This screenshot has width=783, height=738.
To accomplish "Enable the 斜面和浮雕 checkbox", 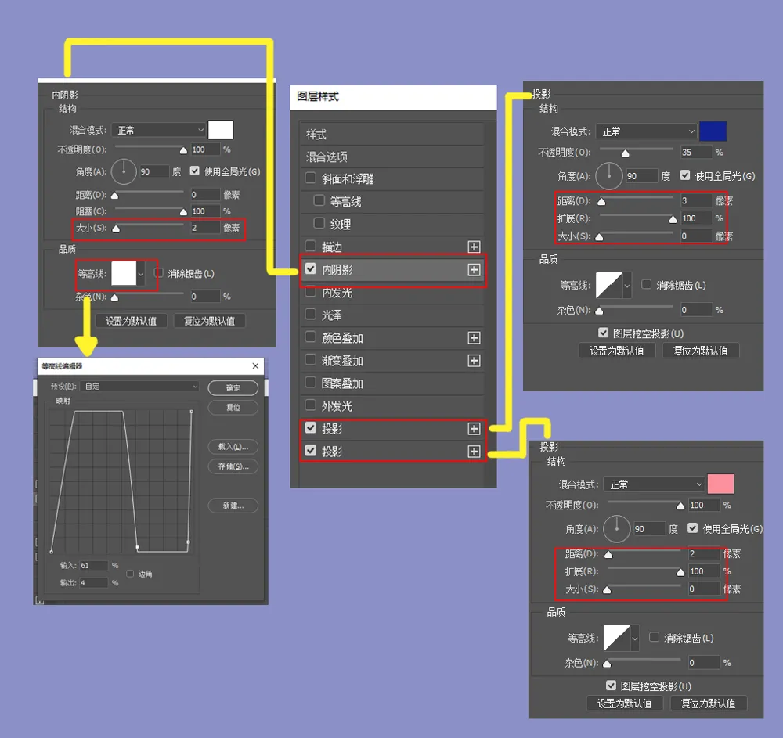I will [311, 178].
